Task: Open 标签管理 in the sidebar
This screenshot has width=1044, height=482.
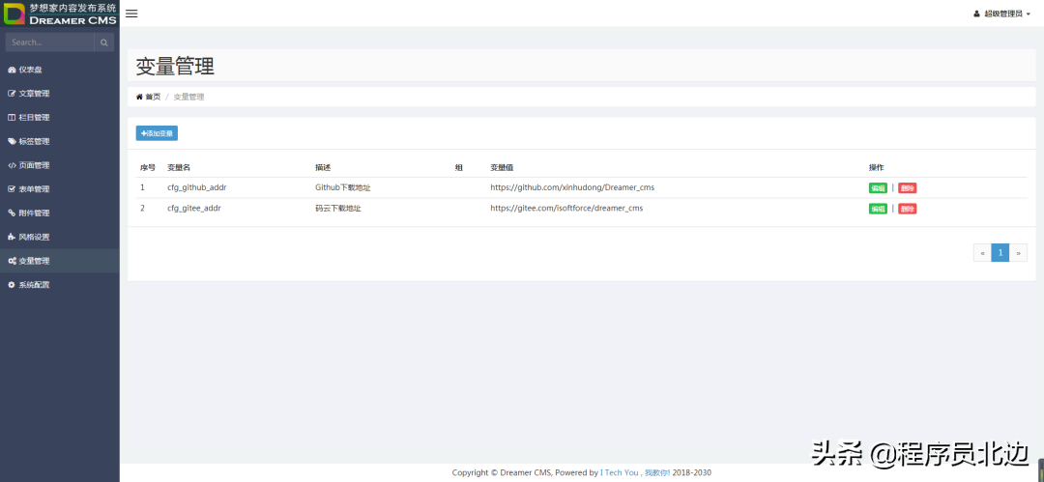Action: point(60,141)
